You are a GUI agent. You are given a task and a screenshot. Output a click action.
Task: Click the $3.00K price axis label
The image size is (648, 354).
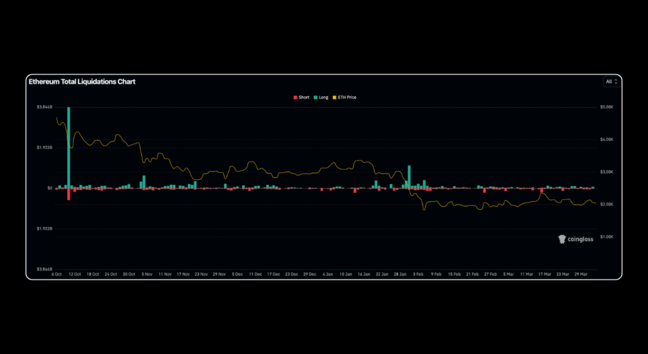(607, 172)
